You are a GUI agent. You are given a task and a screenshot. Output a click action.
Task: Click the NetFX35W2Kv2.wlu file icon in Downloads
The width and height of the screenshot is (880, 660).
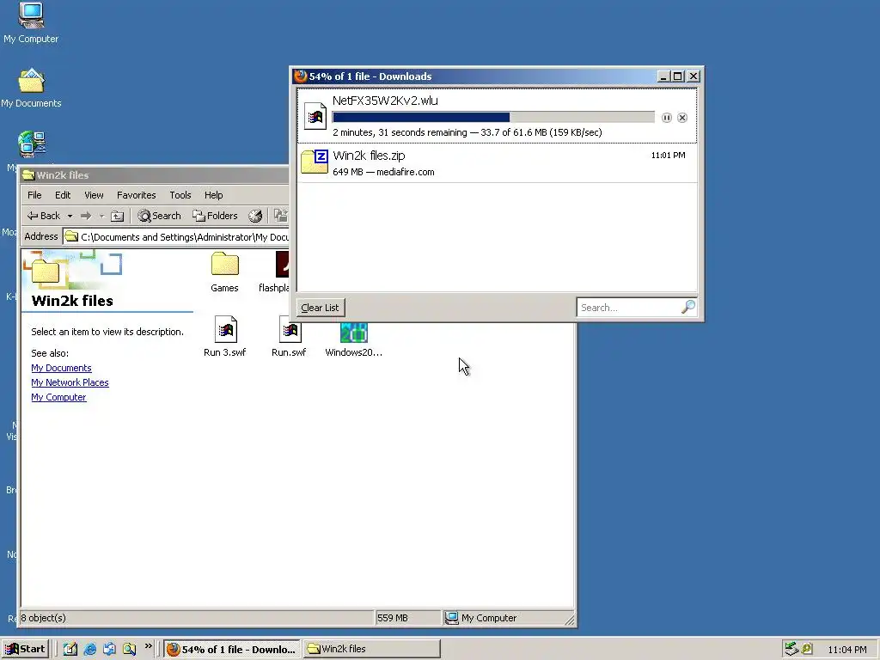(315, 116)
